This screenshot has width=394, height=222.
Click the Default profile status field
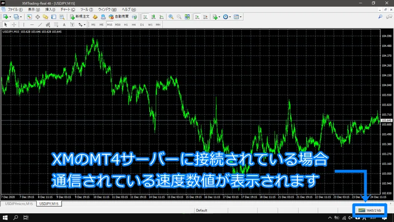[211, 210]
